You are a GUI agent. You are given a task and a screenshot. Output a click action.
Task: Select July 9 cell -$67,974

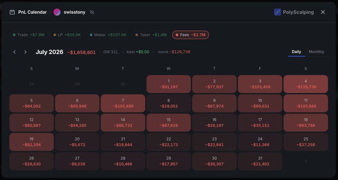pos(214,103)
